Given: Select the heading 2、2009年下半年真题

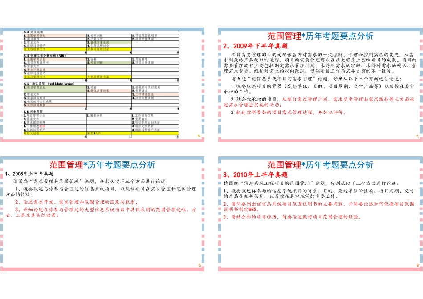Looking at the screenshot, I should pyautogui.click(x=256, y=46).
